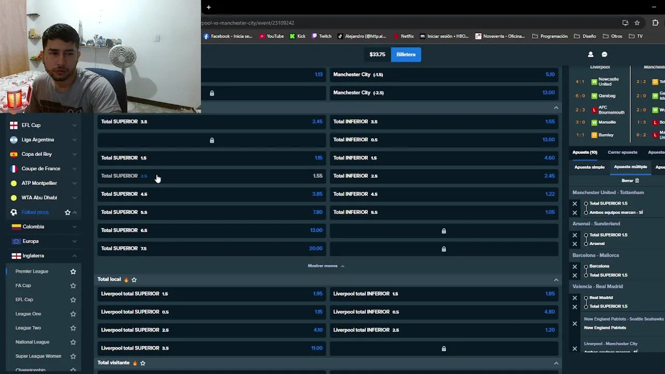Screen dimensions: 665x374
Task: Expand the WTA Abu Dhabi sidebar entry
Action: 74,198
